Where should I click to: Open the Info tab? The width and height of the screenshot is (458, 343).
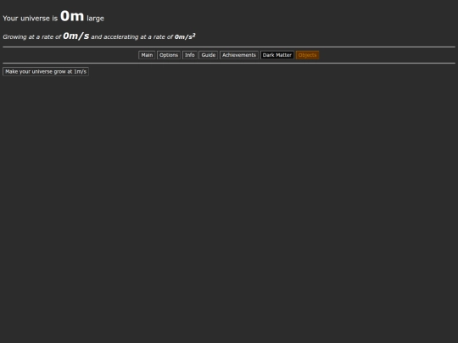(190, 55)
